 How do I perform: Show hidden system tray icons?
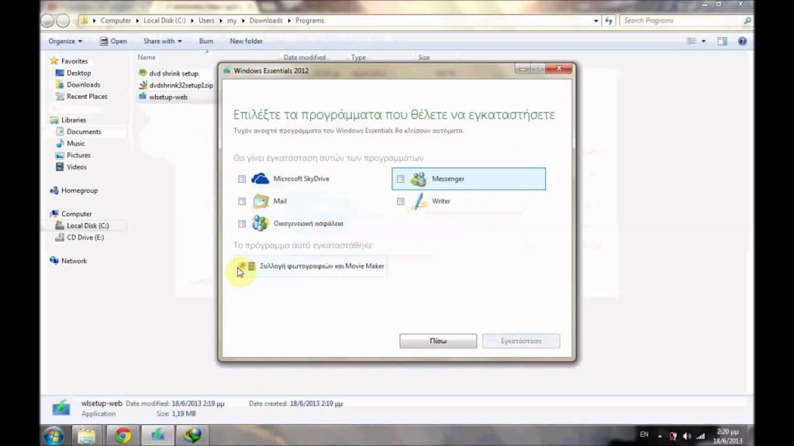(659, 436)
